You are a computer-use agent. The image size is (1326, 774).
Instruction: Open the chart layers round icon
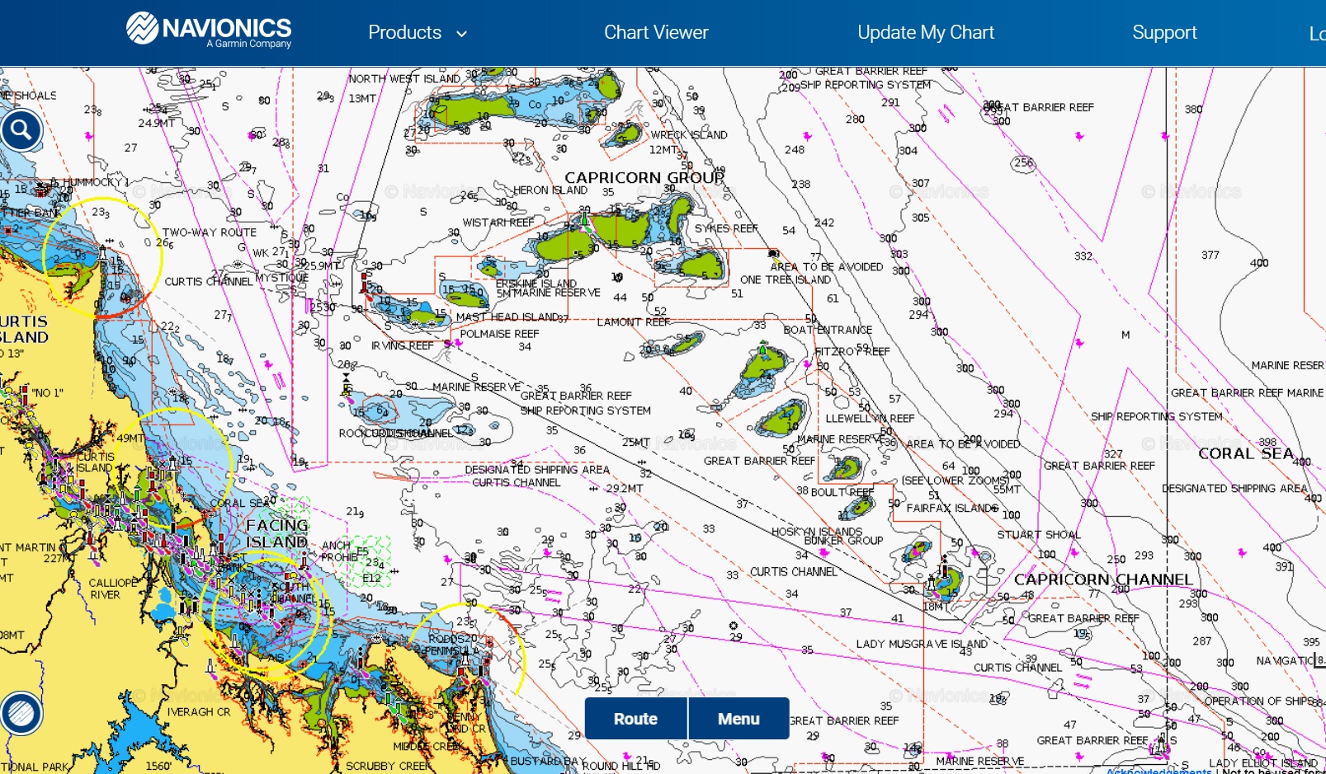[21, 713]
